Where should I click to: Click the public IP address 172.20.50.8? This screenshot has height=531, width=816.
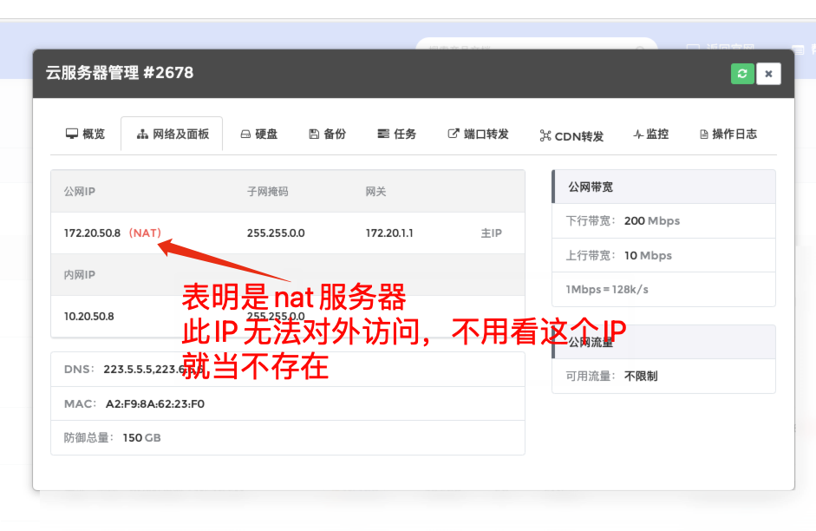tap(92, 233)
